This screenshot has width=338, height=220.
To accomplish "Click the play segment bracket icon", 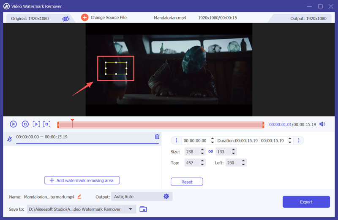I will tap(36, 124).
